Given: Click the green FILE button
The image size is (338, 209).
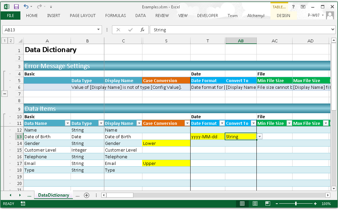Looking at the screenshot, I should point(10,16).
